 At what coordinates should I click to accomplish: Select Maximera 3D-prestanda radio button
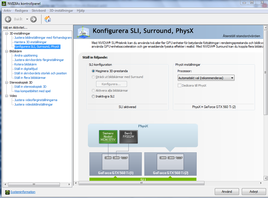point(93,71)
